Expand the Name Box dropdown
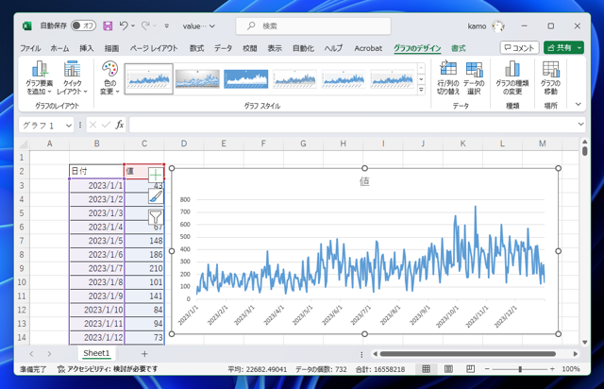Viewport: 604px width, 389px height. [70, 125]
